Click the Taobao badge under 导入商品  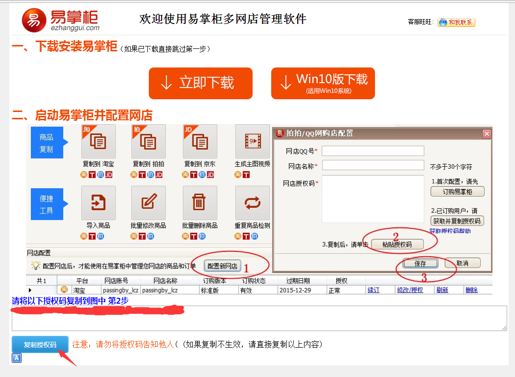point(84,236)
